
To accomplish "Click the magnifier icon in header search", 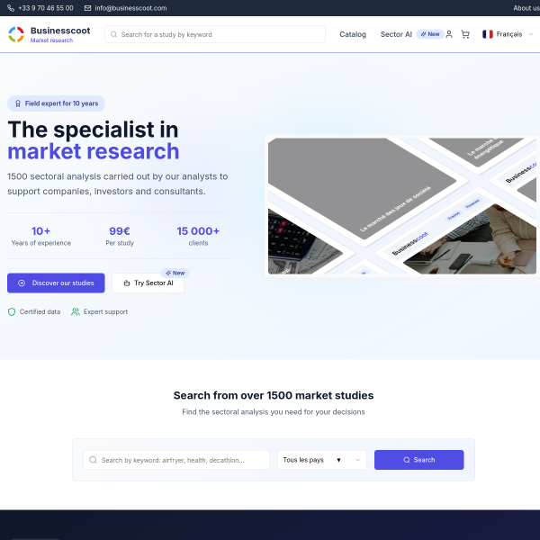I will 113,34.
